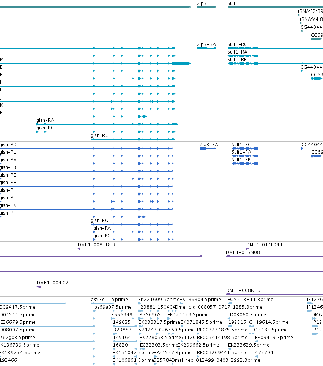Viewport: 323px width, 366px height.
Task: Select the gish-RA transcript label
Action: (45, 120)
